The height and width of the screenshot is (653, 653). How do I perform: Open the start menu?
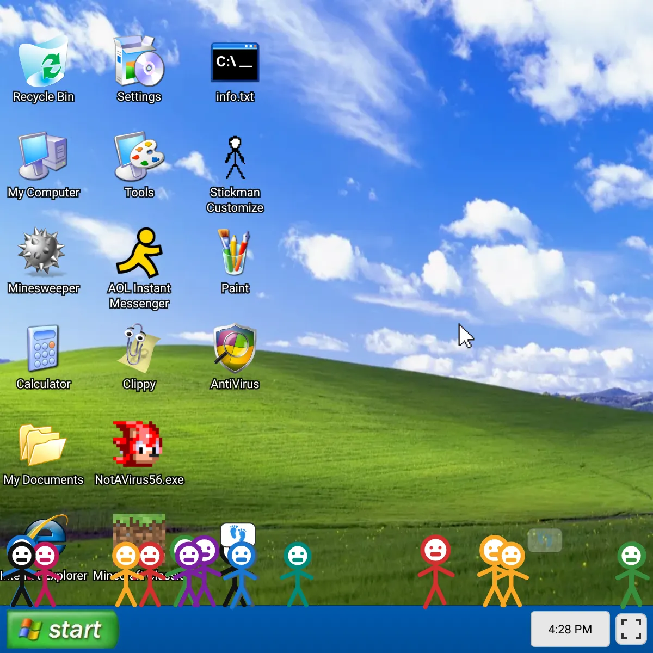tap(62, 630)
